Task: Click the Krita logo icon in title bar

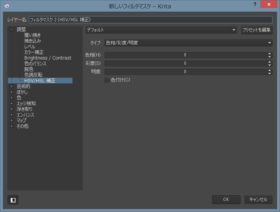Action: [6, 6]
